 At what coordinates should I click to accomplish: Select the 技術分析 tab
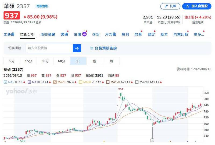(x=27, y=34)
